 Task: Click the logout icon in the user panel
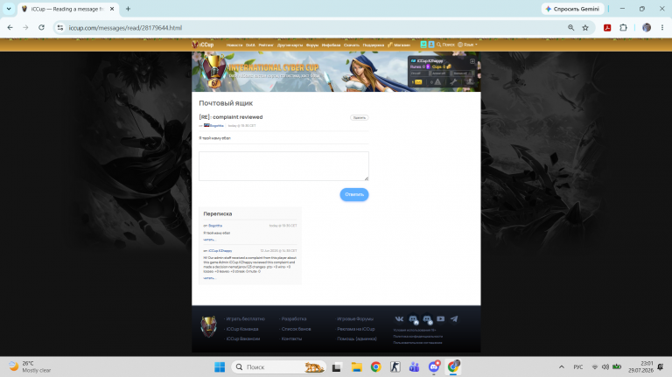472,61
